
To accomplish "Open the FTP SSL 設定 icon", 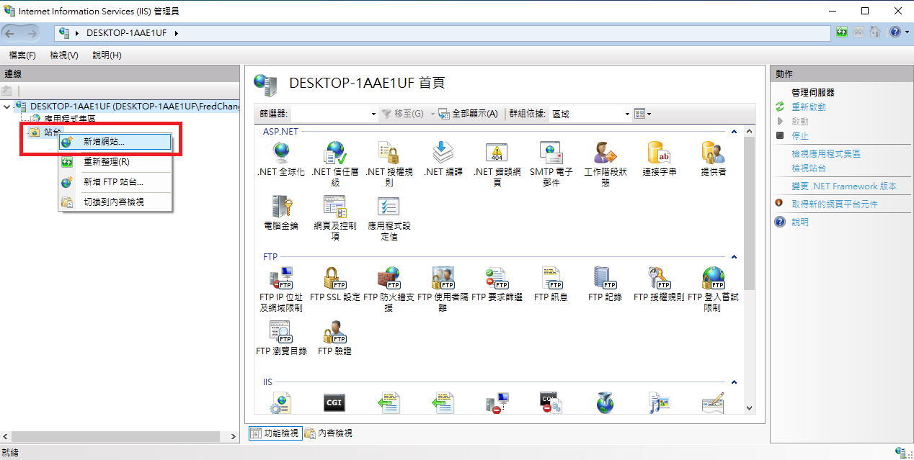I will tap(334, 278).
